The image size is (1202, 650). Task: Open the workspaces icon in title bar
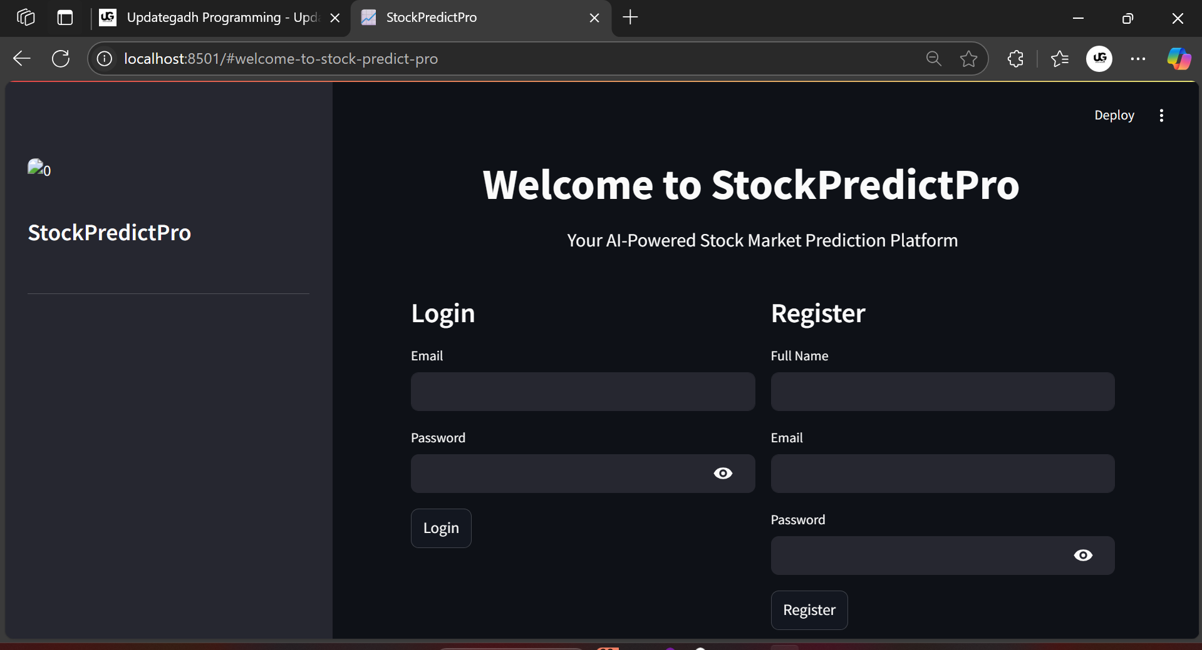[x=26, y=18]
